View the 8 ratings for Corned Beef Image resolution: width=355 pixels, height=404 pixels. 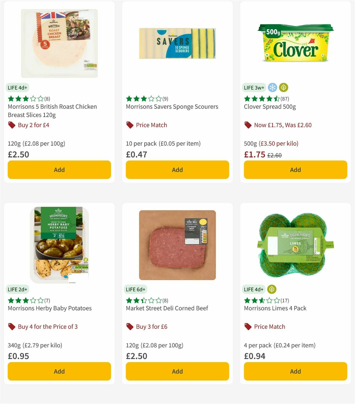click(x=165, y=300)
